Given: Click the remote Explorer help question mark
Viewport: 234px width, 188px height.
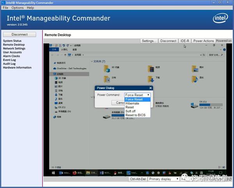Looking at the screenshot, I should click(x=224, y=50).
